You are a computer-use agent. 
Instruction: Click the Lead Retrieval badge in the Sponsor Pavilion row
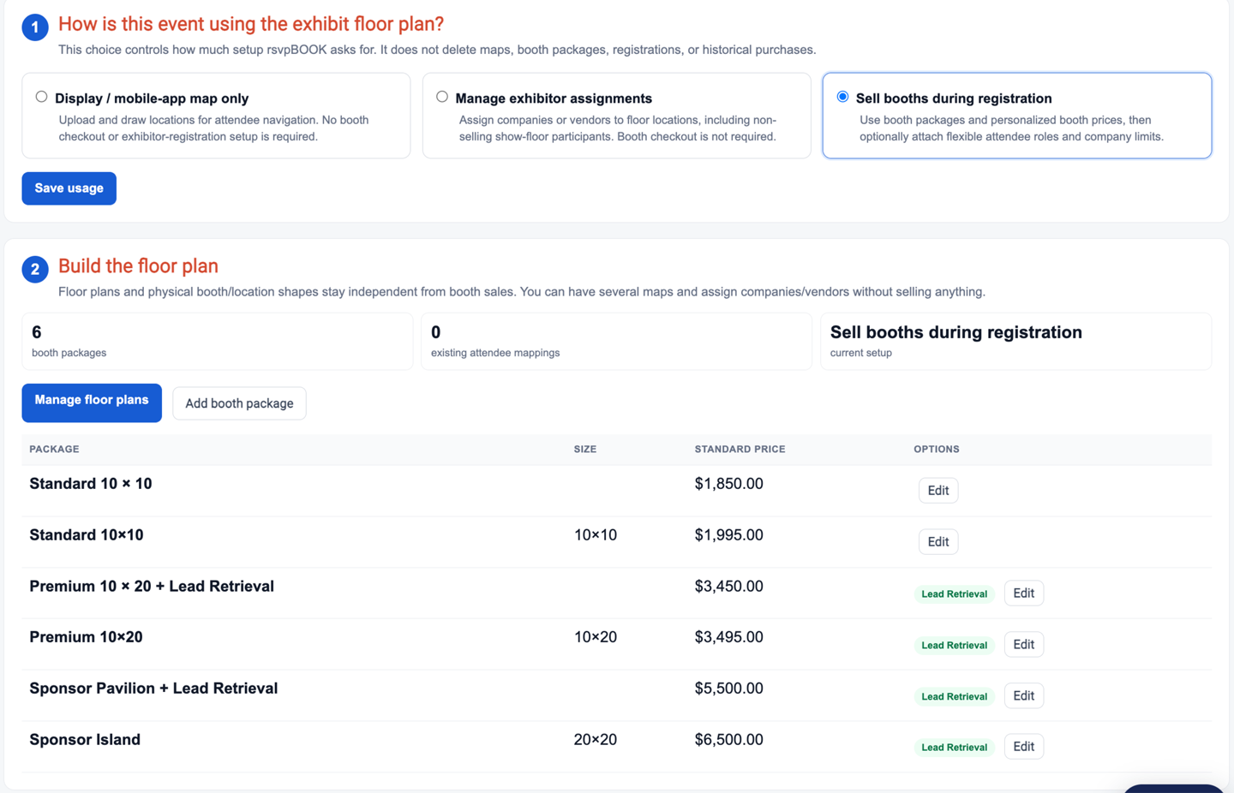click(955, 696)
